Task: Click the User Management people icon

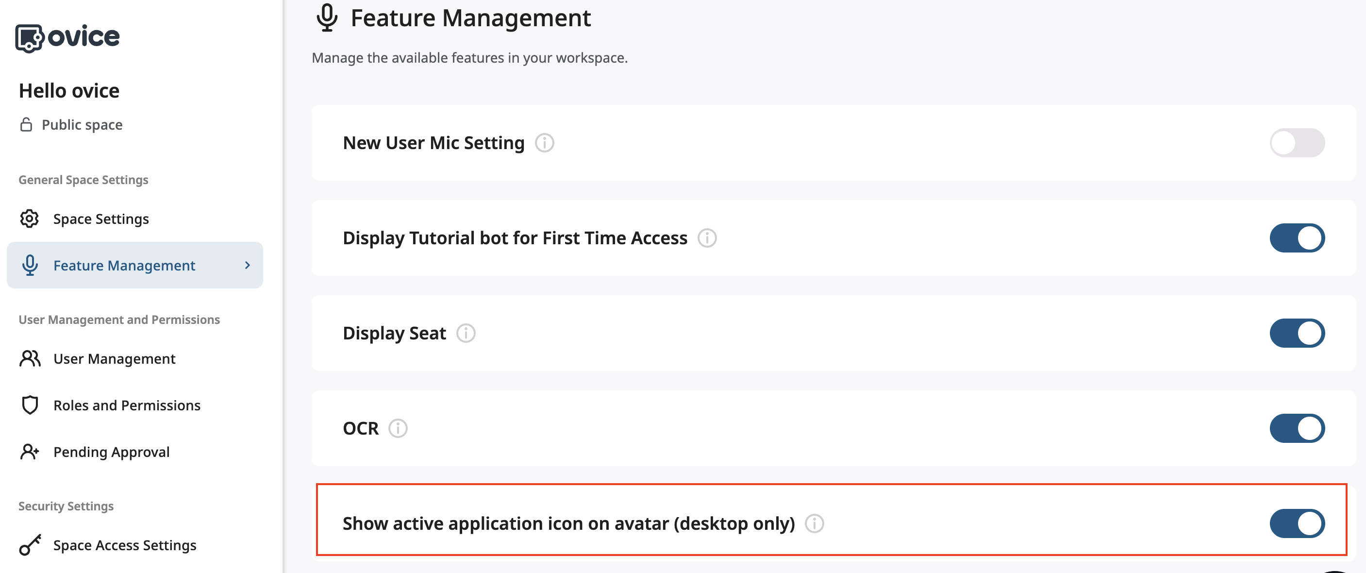Action: pyautogui.click(x=30, y=359)
